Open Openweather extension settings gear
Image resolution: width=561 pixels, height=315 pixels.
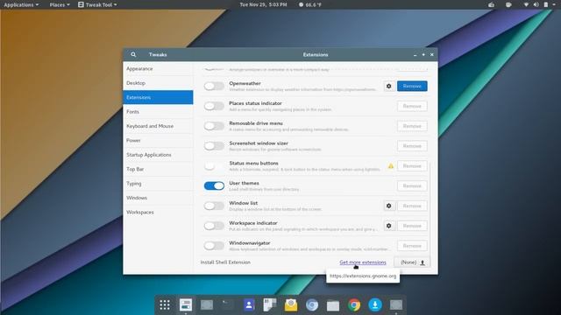389,86
